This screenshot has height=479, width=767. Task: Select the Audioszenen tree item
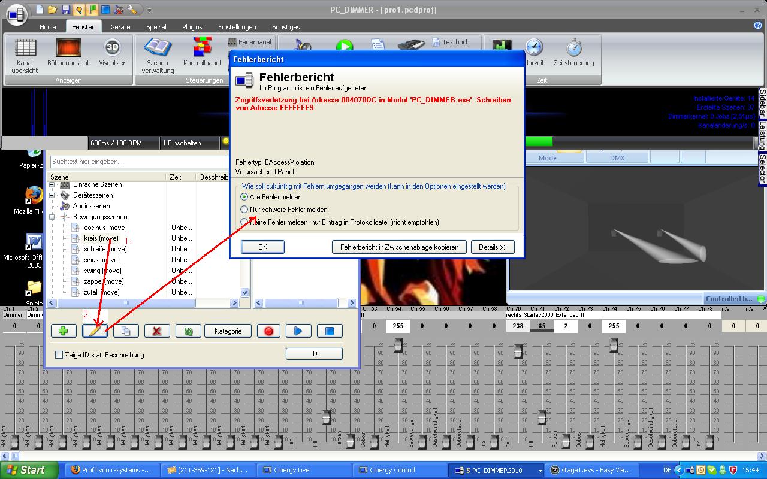click(91, 206)
